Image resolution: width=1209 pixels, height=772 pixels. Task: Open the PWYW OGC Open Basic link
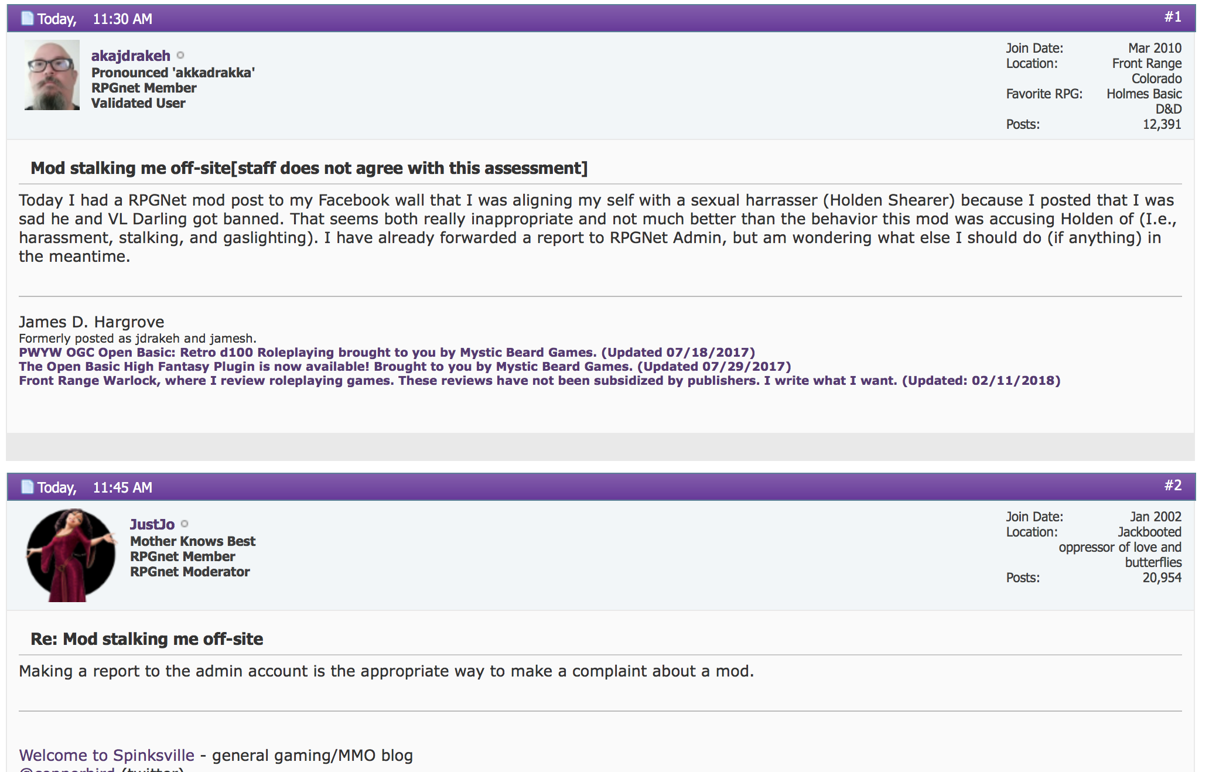tap(387, 352)
